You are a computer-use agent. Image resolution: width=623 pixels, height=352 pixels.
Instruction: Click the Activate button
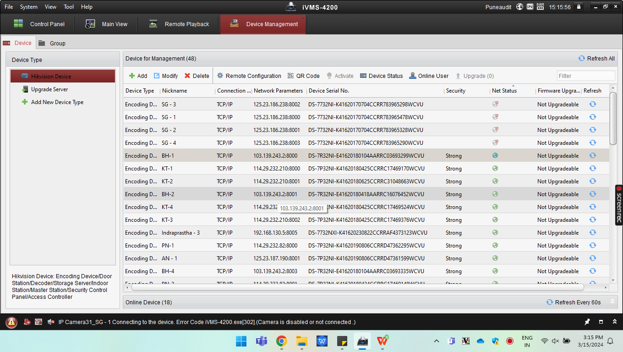(x=339, y=76)
